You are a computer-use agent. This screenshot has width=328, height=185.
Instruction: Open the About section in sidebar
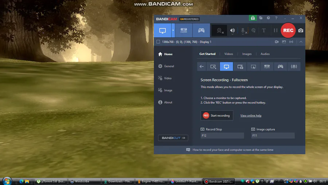tap(165, 102)
